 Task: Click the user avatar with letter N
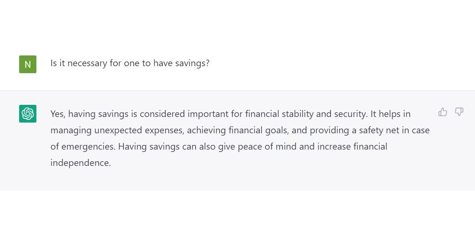pos(28,64)
